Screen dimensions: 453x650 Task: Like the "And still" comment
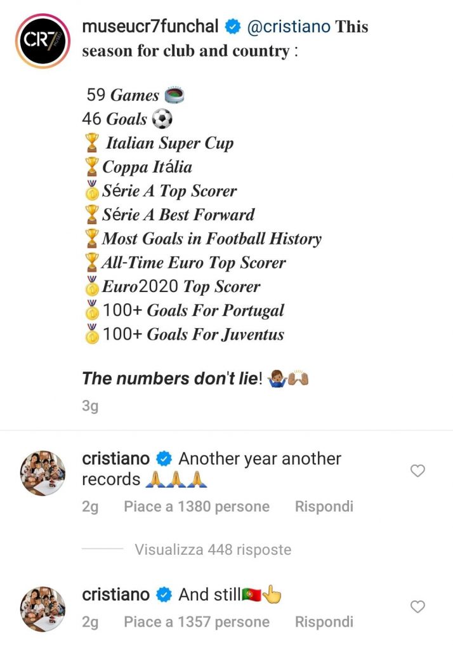[x=417, y=607]
